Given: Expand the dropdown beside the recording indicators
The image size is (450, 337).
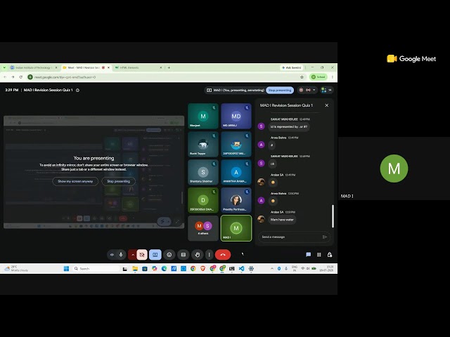Looking at the screenshot, I should [x=314, y=90].
